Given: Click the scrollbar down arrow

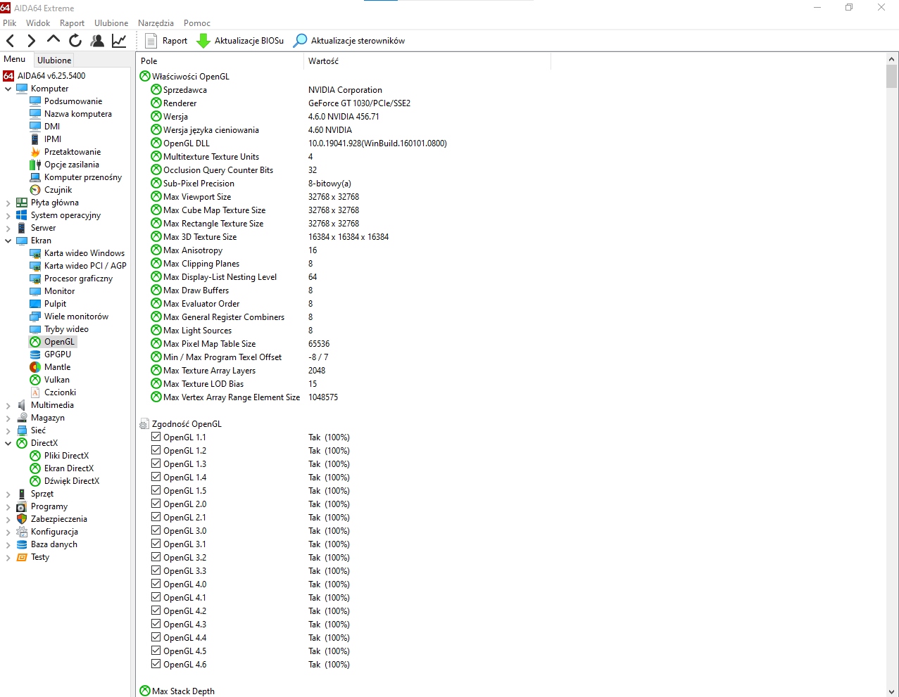Looking at the screenshot, I should pos(892,691).
